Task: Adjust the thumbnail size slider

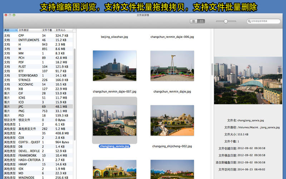Action: coord(225,21)
